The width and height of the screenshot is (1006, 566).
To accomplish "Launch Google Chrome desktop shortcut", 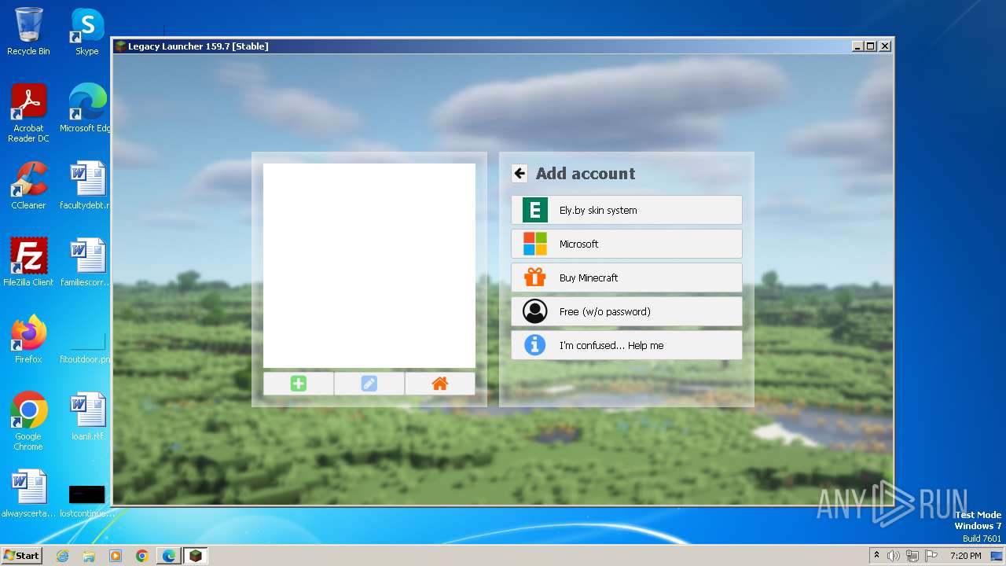I will pyautogui.click(x=28, y=421).
